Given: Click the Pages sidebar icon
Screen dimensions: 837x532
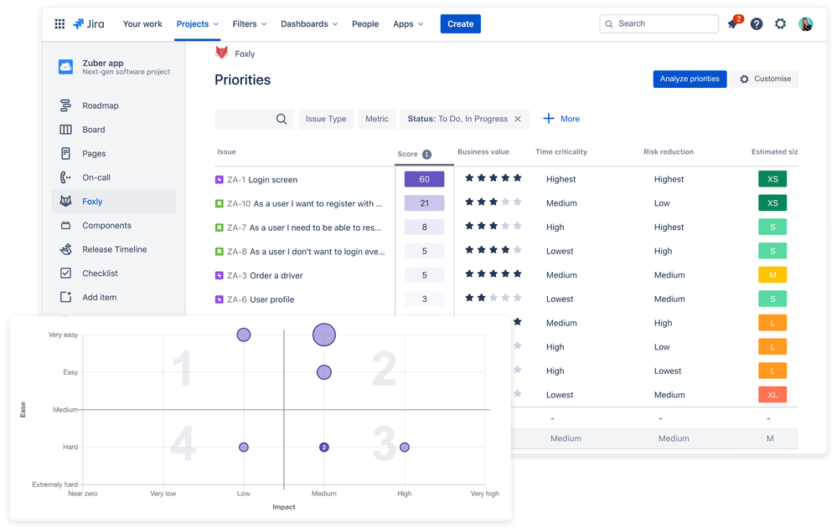Looking at the screenshot, I should click(x=65, y=154).
